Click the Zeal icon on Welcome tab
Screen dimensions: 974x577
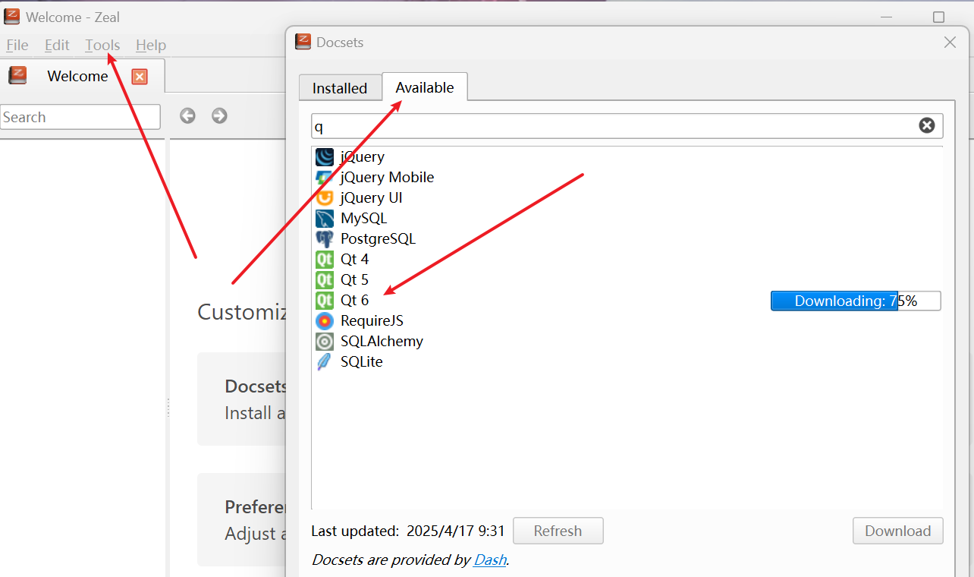(17, 75)
